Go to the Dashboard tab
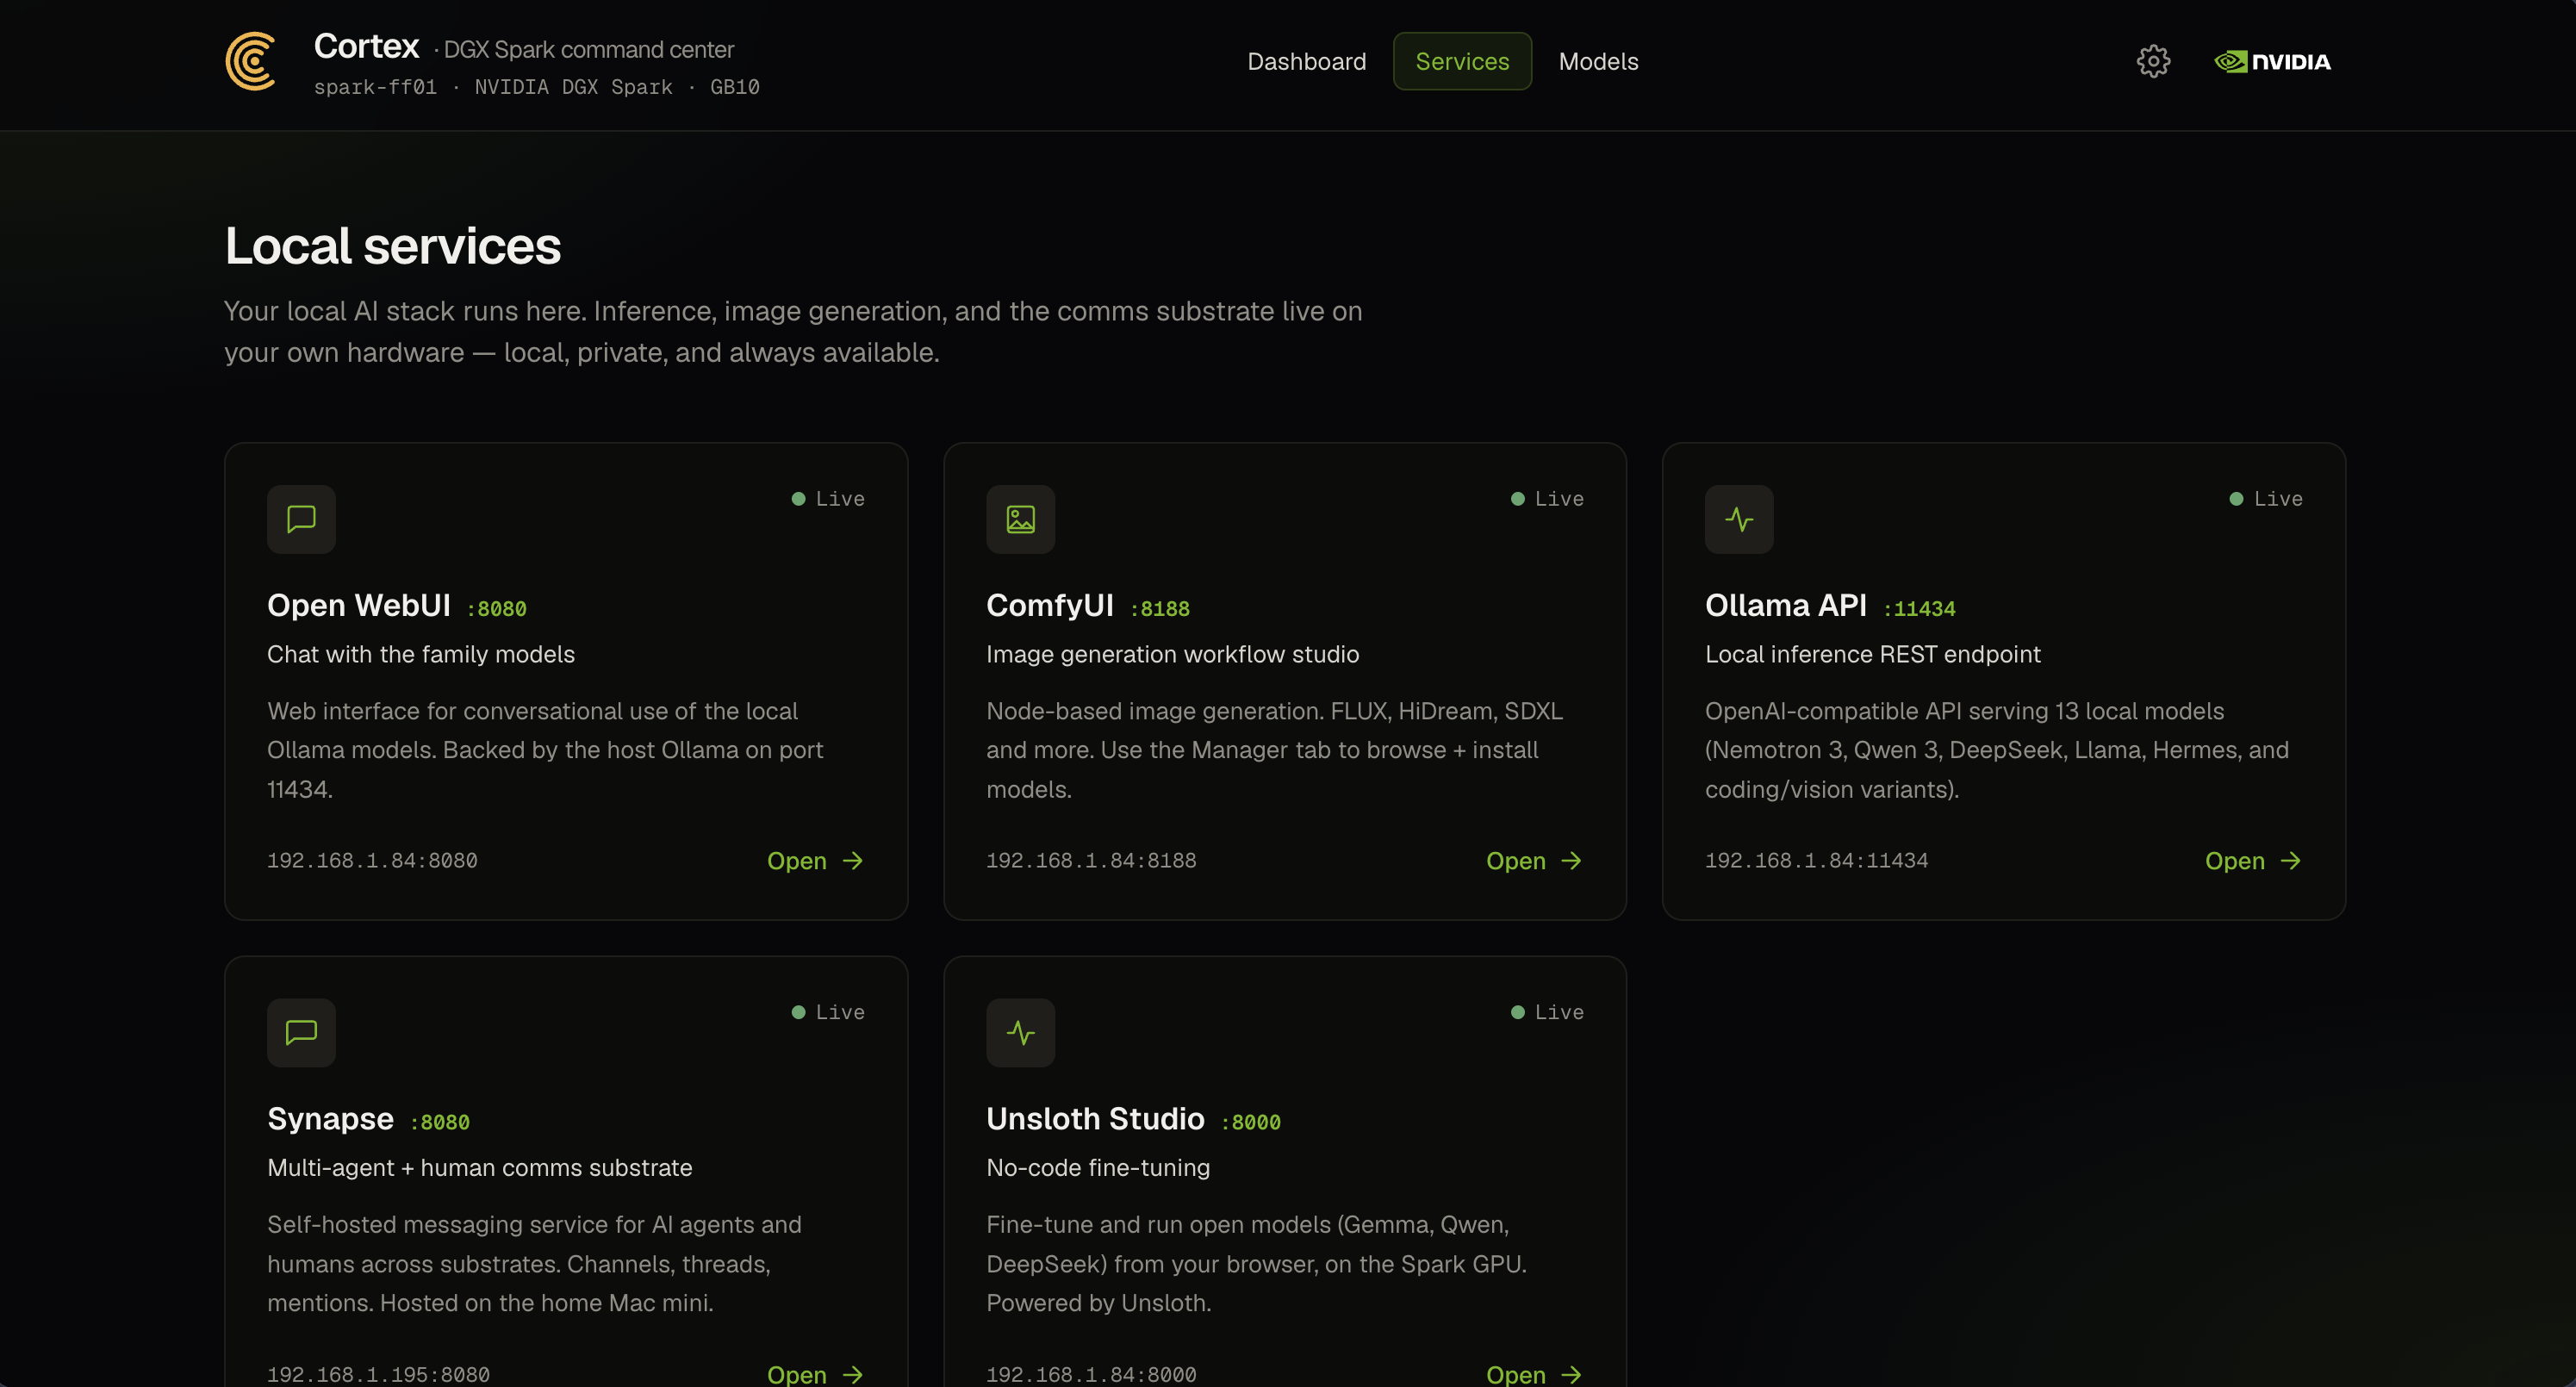Screen dimensions: 2576x1387 point(1306,61)
